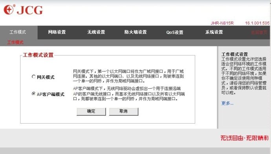
Task: Click the 工作模式设置 help panel title
Action: 234,54
